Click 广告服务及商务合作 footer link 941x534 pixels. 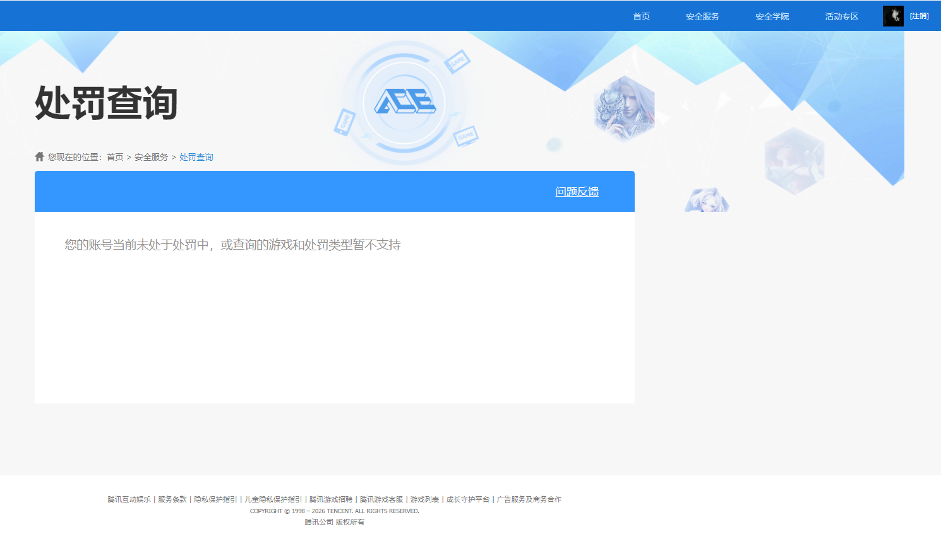529,499
